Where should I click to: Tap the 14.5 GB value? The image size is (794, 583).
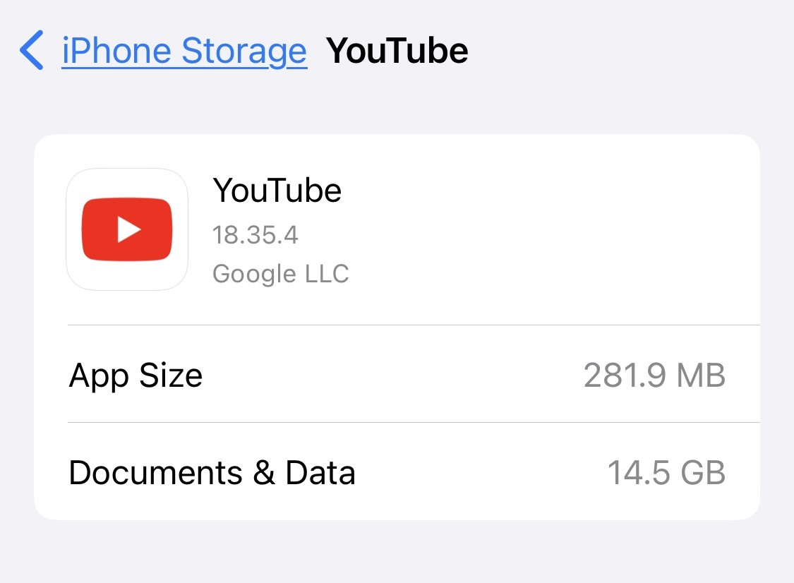pos(666,473)
